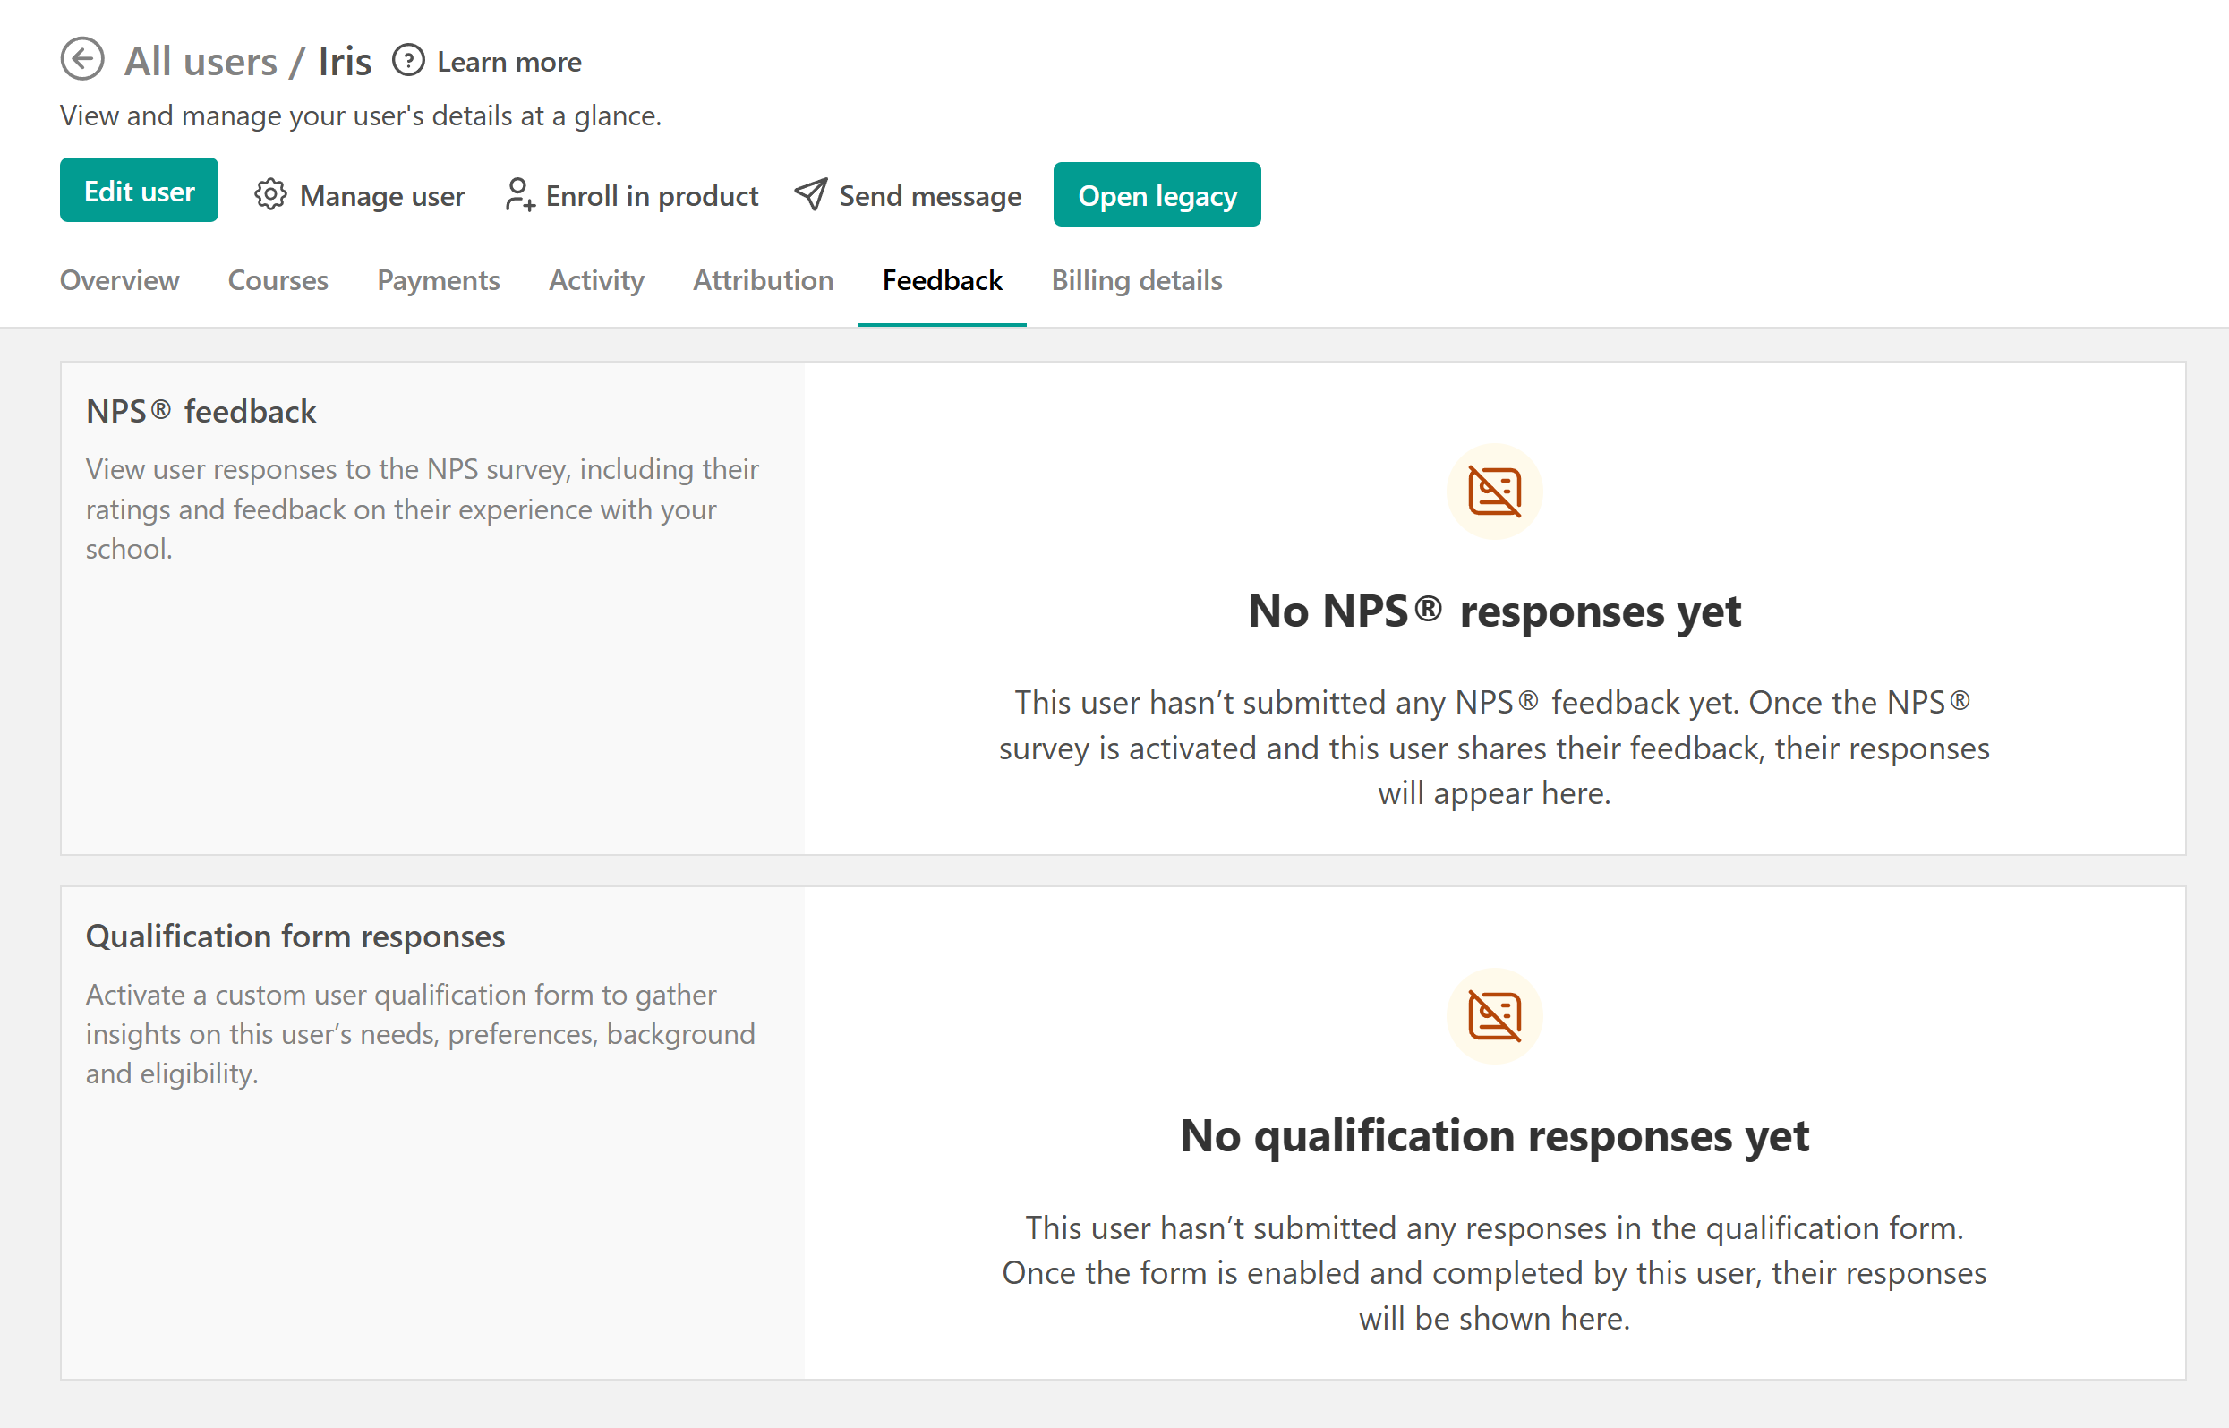This screenshot has width=2229, height=1428.
Task: Click the empty qualification responses icon
Action: coord(1494,1016)
